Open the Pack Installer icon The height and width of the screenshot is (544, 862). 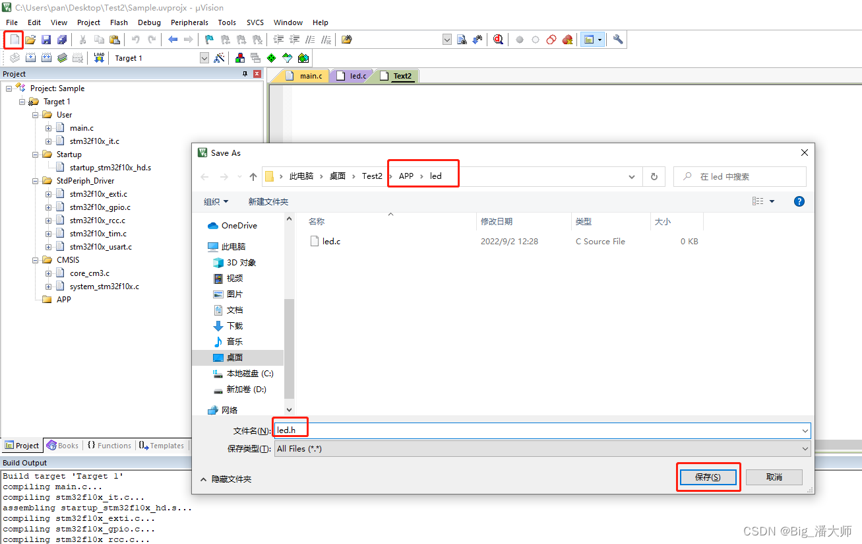click(x=303, y=58)
